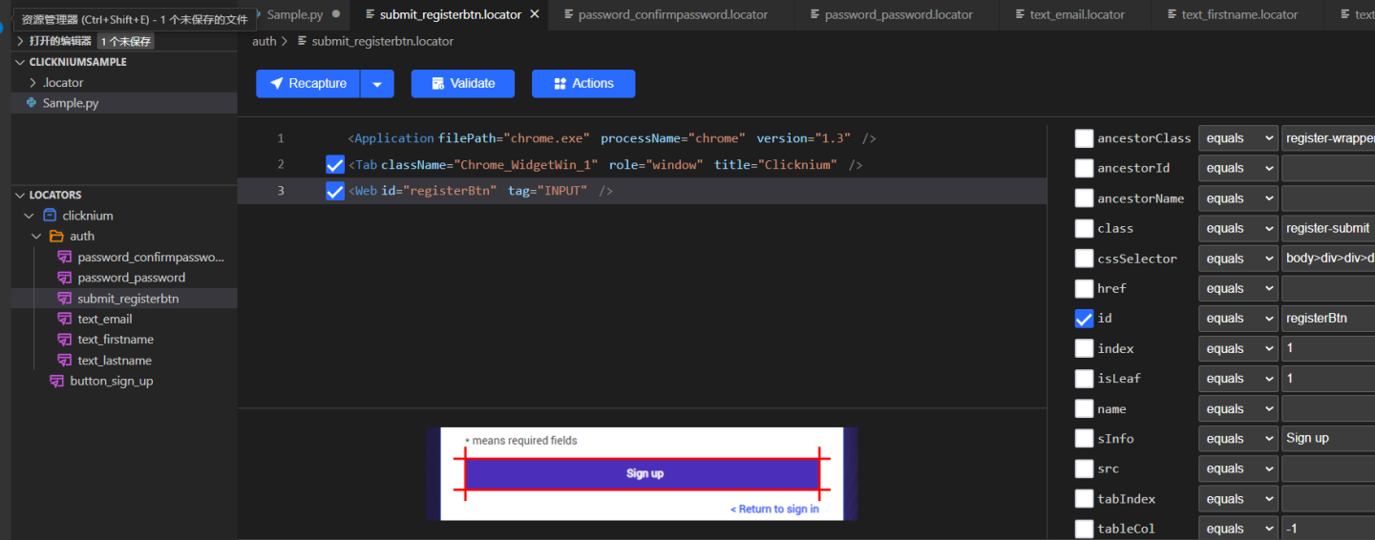1375x540 pixels.
Task: Select the password_password locator
Action: coord(132,278)
